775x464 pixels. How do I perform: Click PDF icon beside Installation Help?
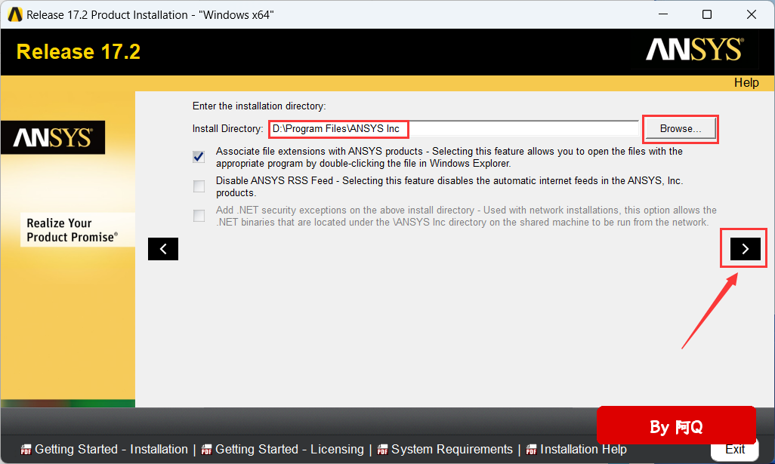pos(531,450)
